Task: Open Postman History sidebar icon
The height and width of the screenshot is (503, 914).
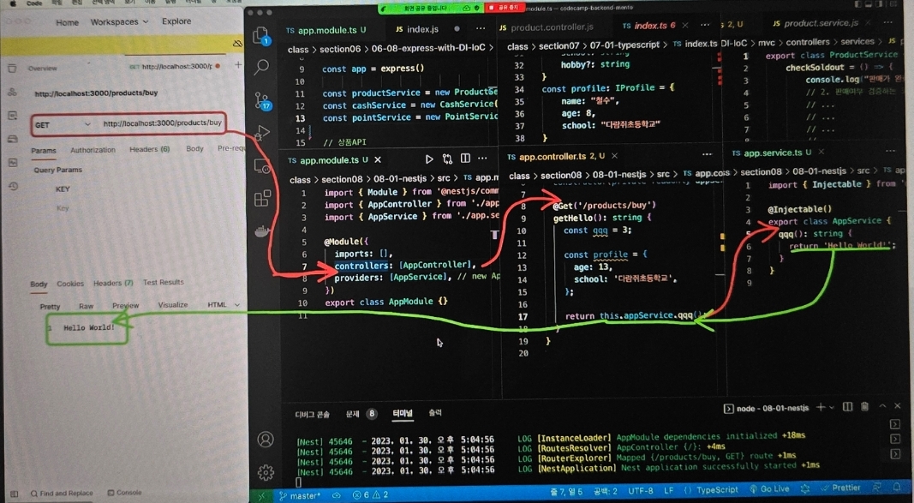Action: coord(12,186)
